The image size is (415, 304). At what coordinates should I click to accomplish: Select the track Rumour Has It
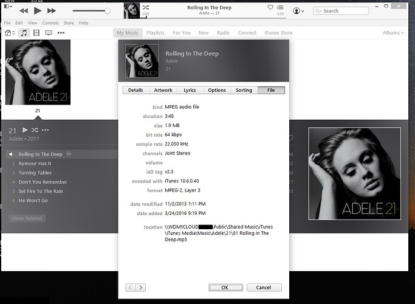(35, 164)
